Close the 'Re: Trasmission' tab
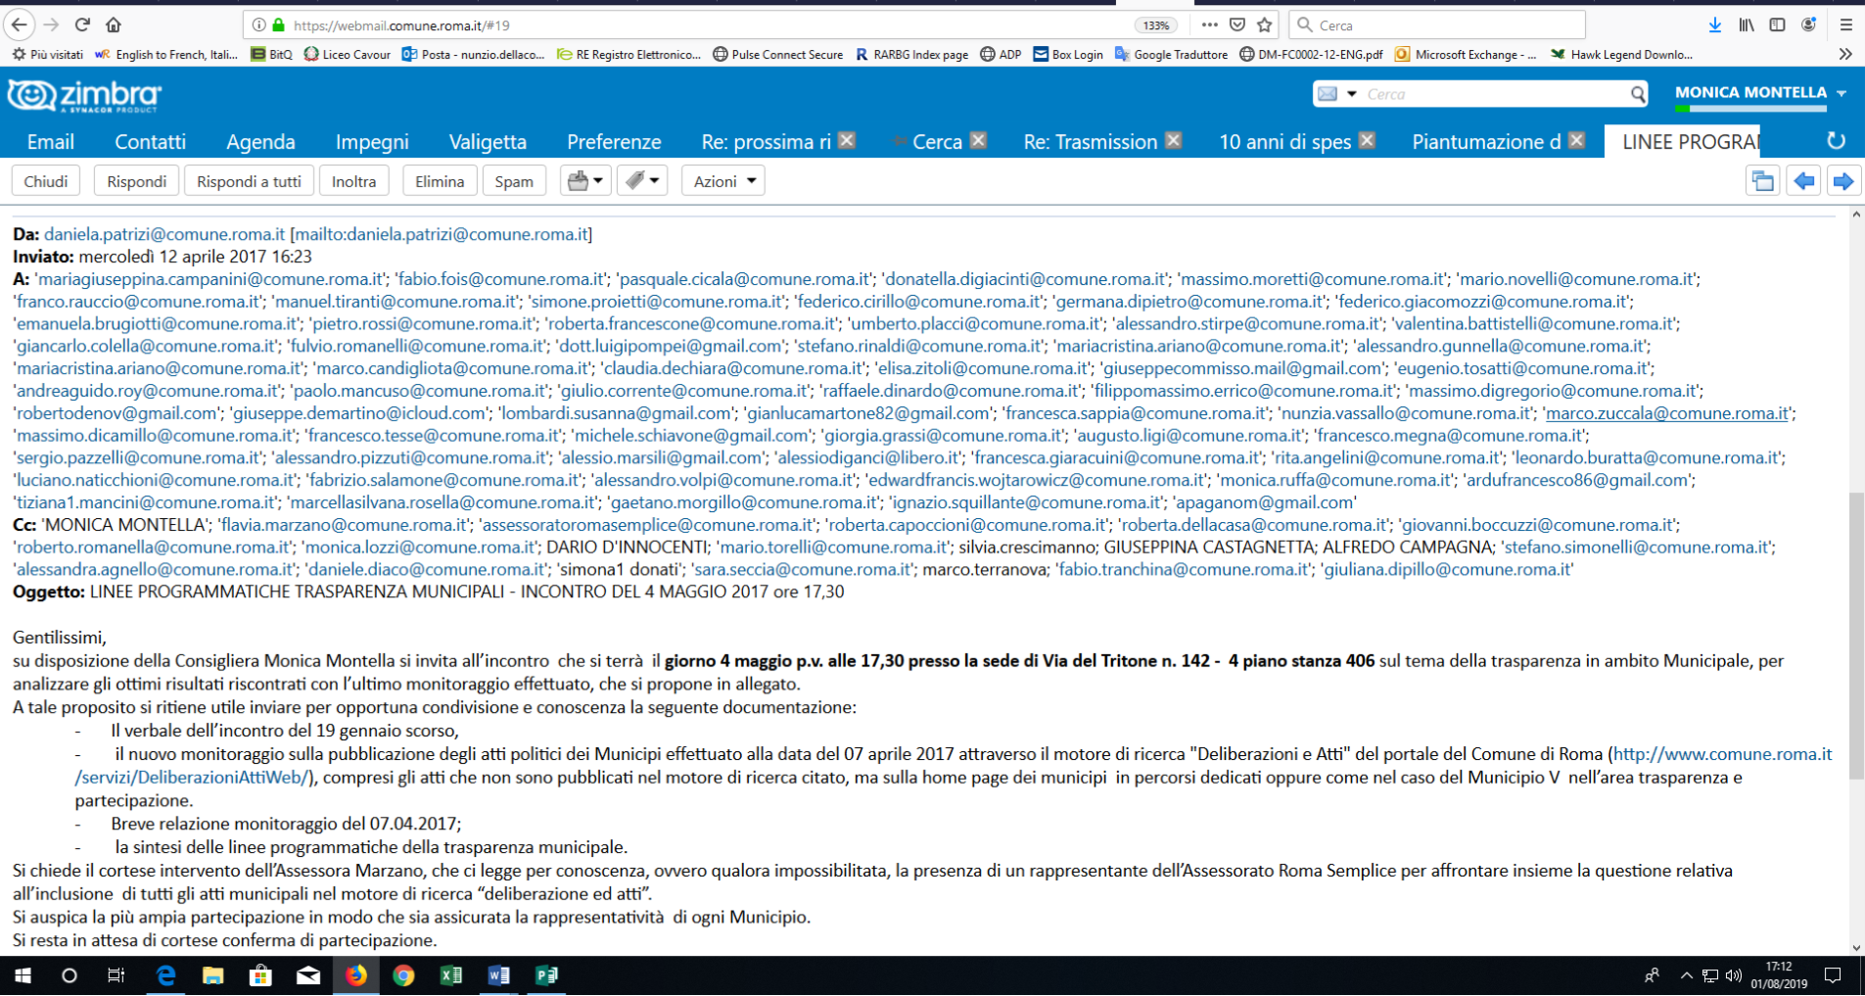The image size is (1865, 996). [x=1174, y=140]
